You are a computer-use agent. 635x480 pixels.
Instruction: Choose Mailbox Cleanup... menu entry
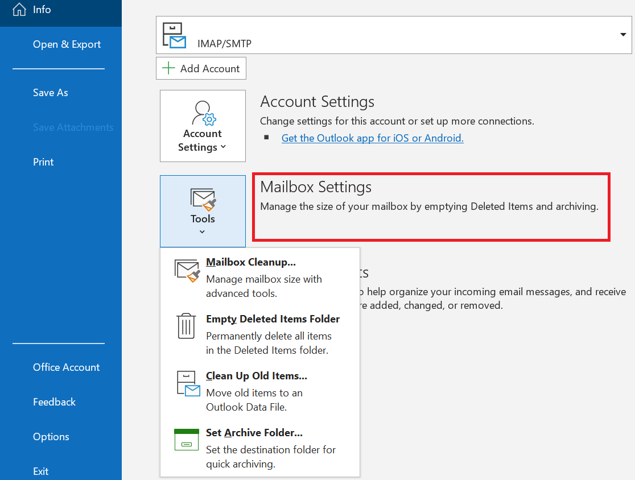coord(259,278)
